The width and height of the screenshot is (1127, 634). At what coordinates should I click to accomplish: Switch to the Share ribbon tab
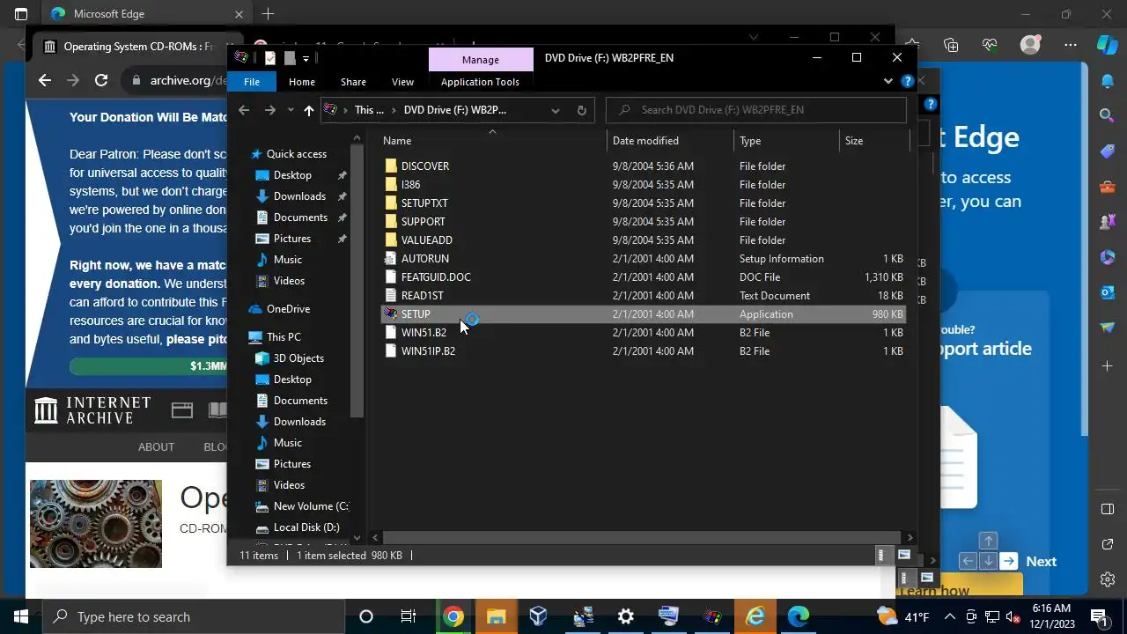353,82
